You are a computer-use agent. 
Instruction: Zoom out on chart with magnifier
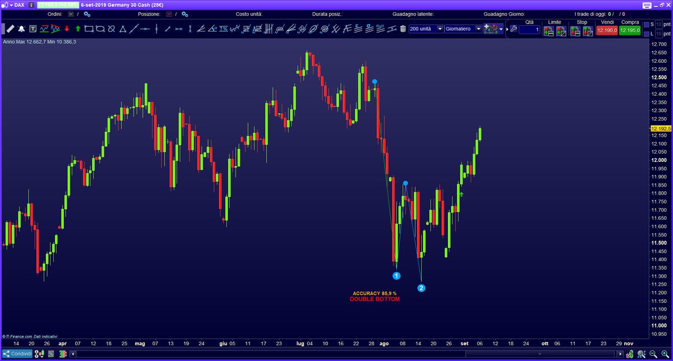tap(653, 354)
